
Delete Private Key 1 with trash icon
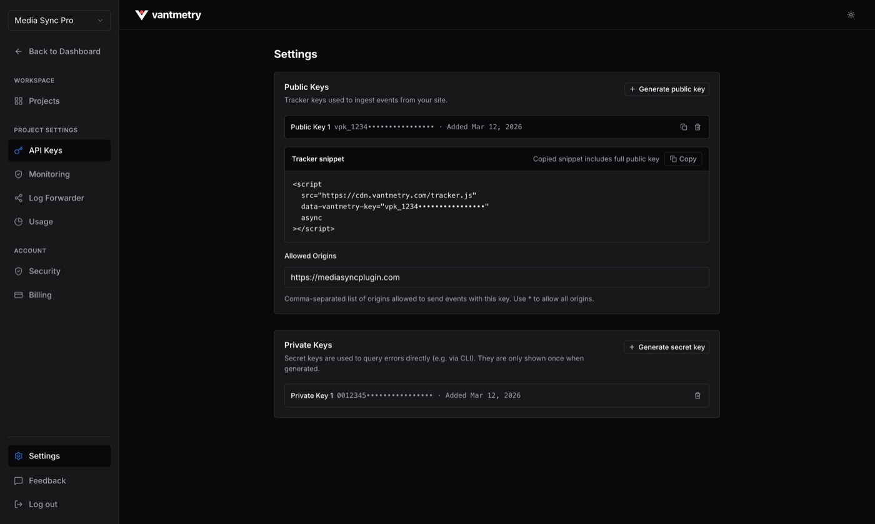click(x=697, y=396)
